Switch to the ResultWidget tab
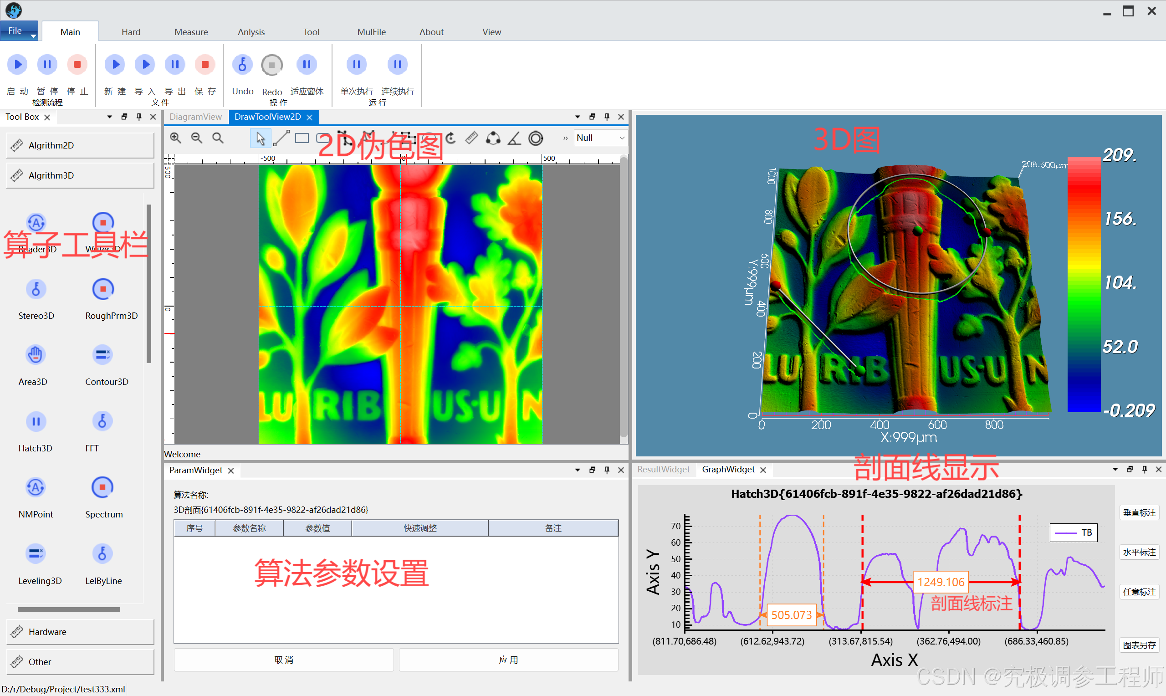 pyautogui.click(x=663, y=470)
